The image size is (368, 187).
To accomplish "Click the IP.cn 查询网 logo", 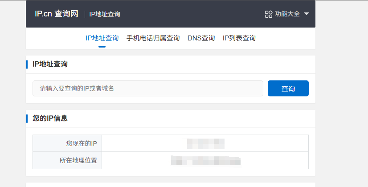I will point(57,14).
